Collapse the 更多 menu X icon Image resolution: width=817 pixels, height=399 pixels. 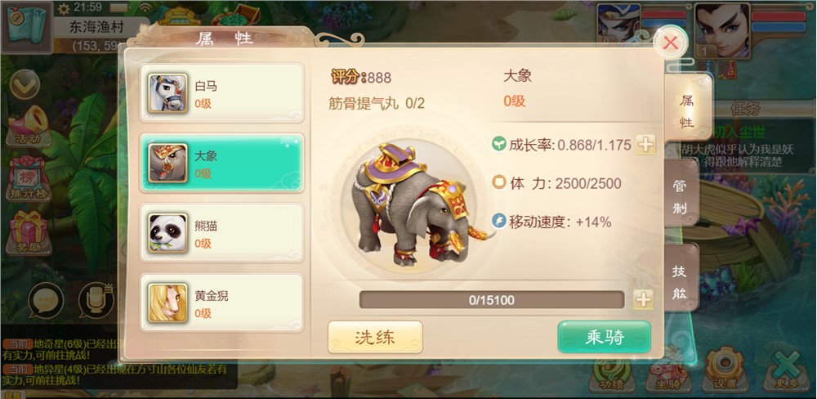786,370
